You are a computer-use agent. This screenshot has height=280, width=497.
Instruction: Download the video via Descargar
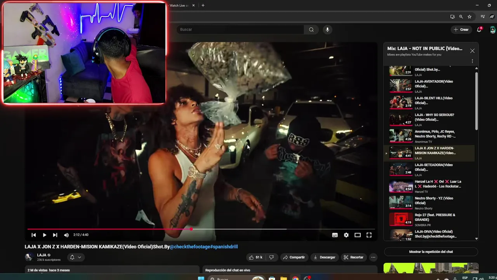click(324, 257)
